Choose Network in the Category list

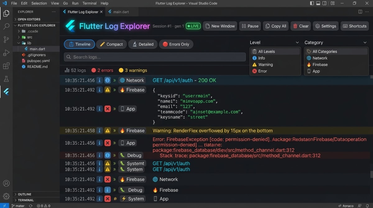(336, 58)
